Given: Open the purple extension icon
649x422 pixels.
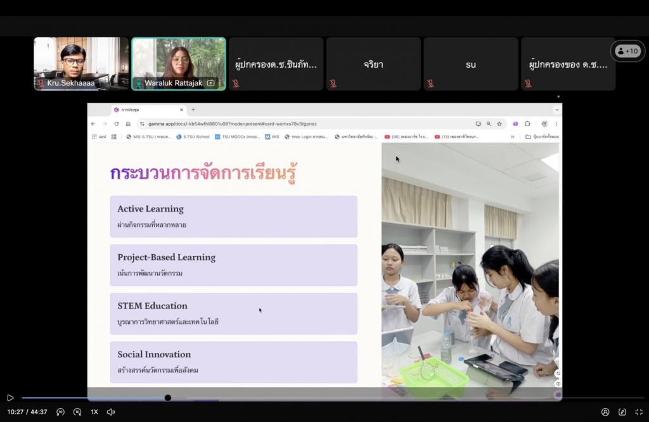Looking at the screenshot, I should point(515,124).
